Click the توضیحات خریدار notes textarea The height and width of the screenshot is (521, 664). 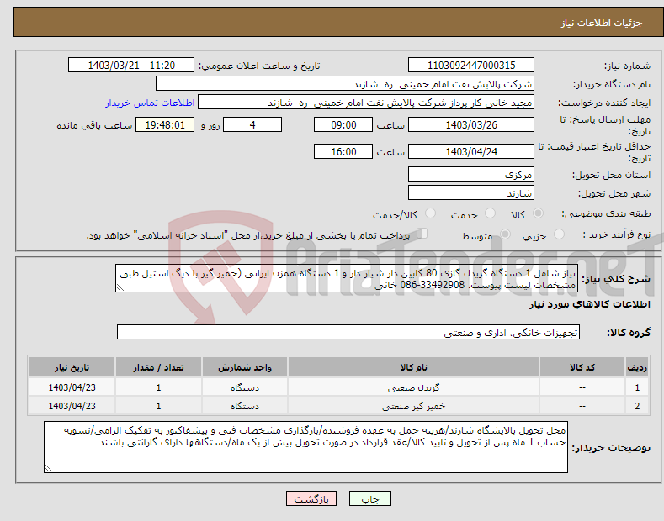[305, 447]
